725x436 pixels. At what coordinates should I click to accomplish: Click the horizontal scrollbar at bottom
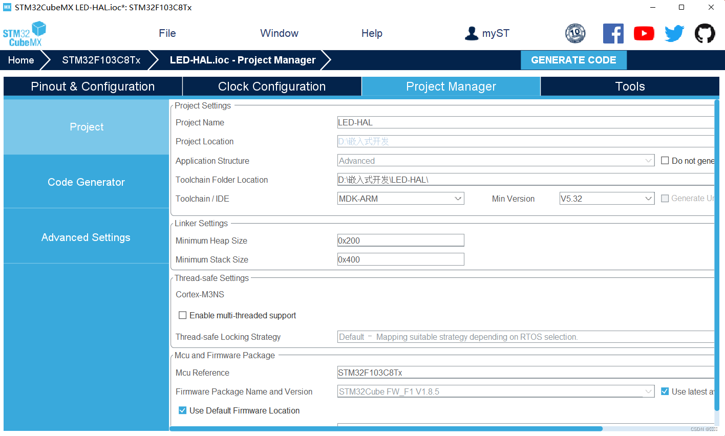pyautogui.click(x=386, y=429)
